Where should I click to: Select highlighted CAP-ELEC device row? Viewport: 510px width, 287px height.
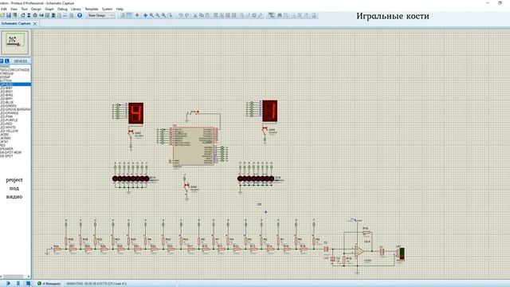(x=15, y=85)
